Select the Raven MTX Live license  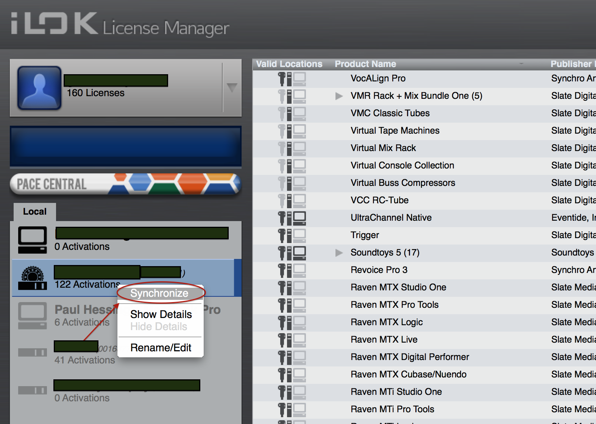click(424, 340)
